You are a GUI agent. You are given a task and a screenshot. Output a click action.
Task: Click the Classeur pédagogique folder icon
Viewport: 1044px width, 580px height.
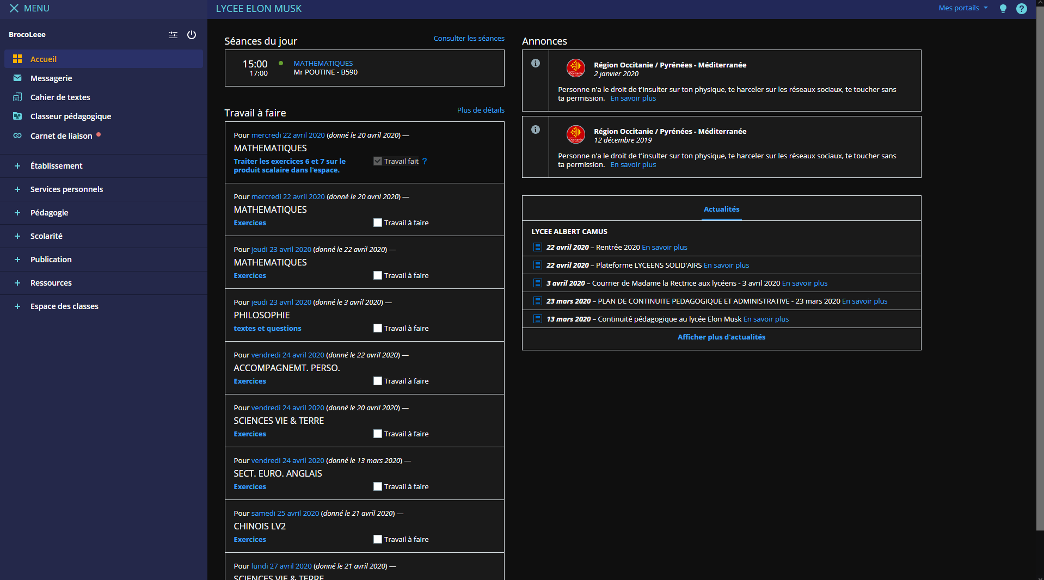tap(17, 116)
